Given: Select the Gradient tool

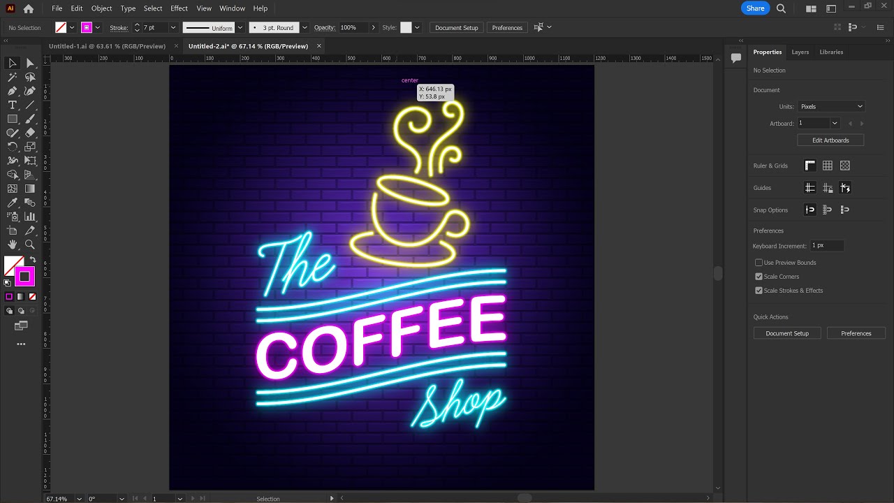Looking at the screenshot, I should click(x=30, y=189).
